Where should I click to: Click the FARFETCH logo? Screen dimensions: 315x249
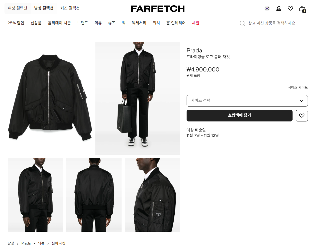(x=158, y=9)
